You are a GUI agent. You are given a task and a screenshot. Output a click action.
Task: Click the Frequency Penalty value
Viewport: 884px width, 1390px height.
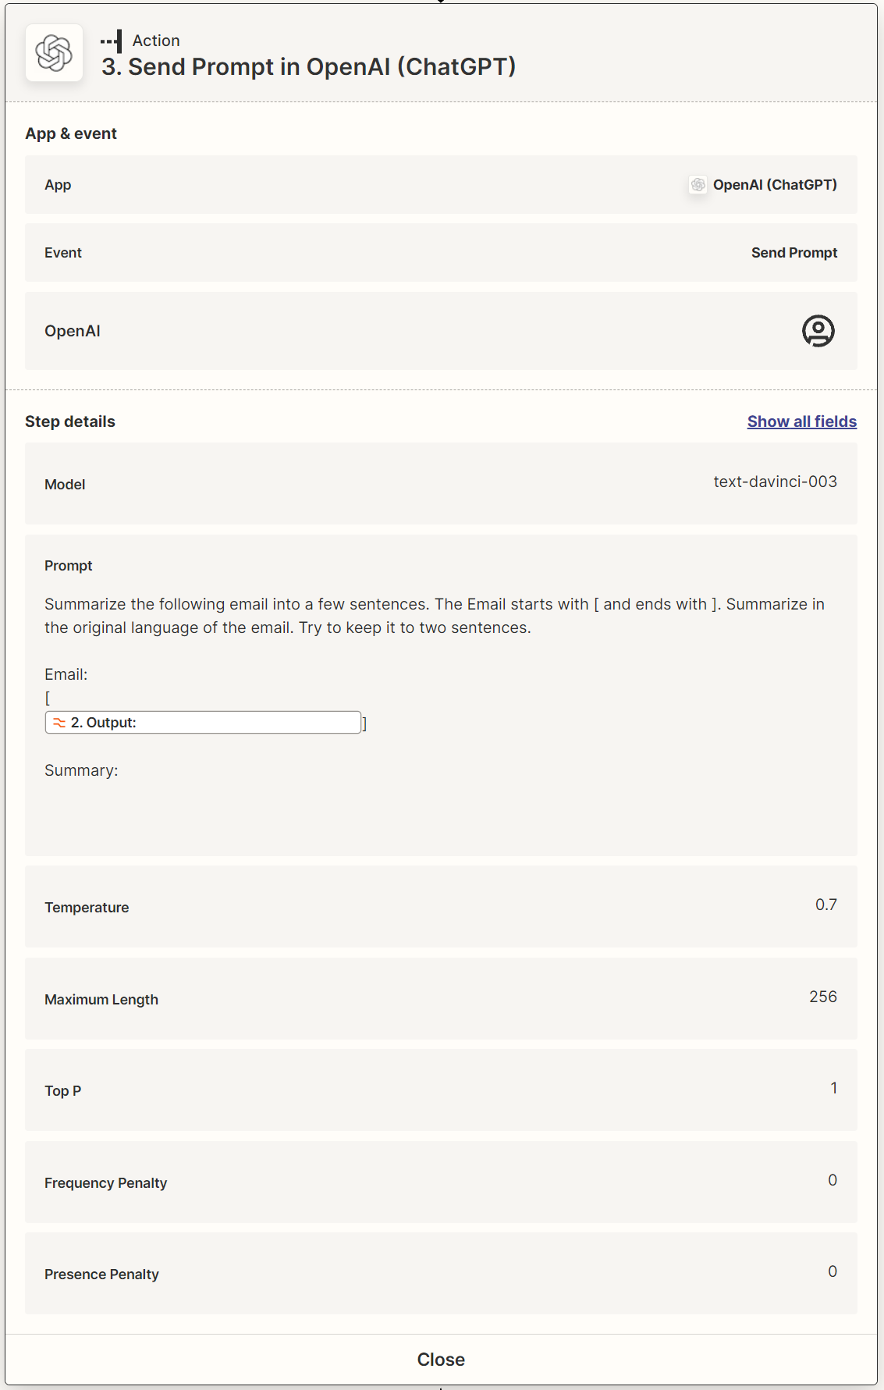[x=832, y=1180]
